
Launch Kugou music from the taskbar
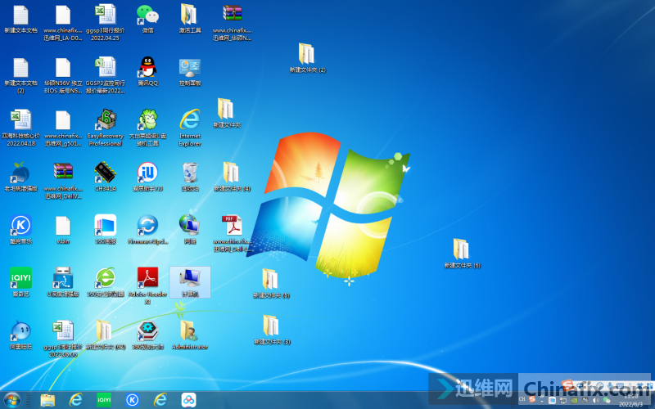click(133, 400)
